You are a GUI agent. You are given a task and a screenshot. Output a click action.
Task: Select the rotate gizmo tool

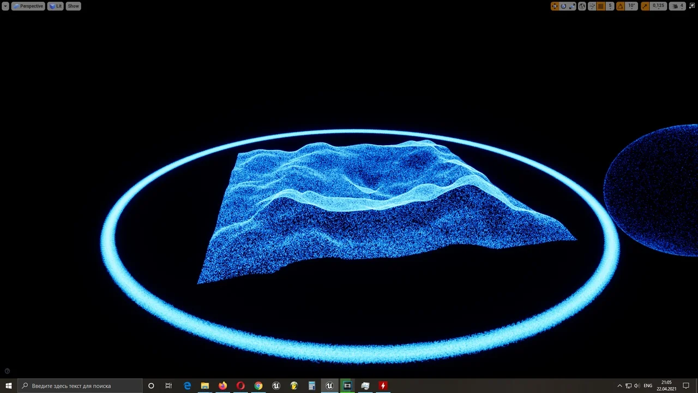(563, 6)
